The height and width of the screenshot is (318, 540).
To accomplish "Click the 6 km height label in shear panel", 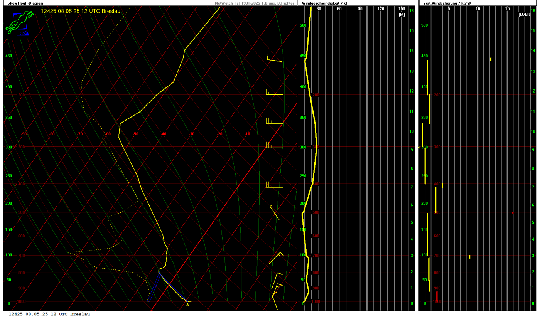I will click(x=533, y=205).
